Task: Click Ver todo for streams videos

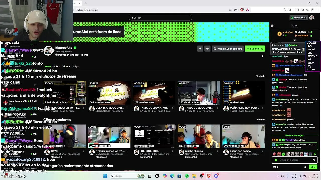Action: [261, 76]
